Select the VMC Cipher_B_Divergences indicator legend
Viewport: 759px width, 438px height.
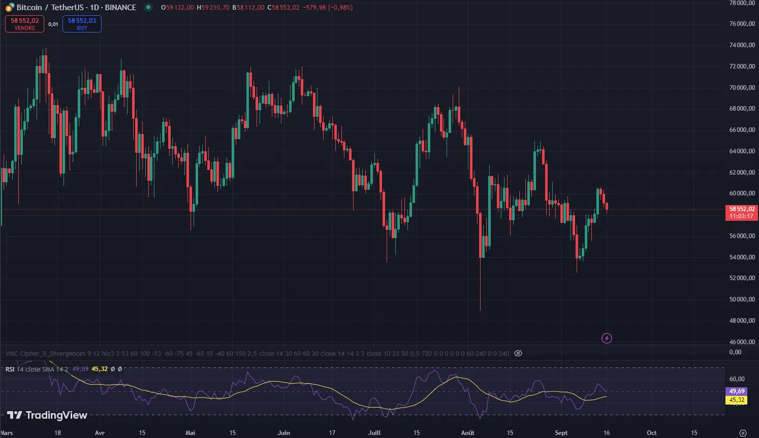click(257, 353)
